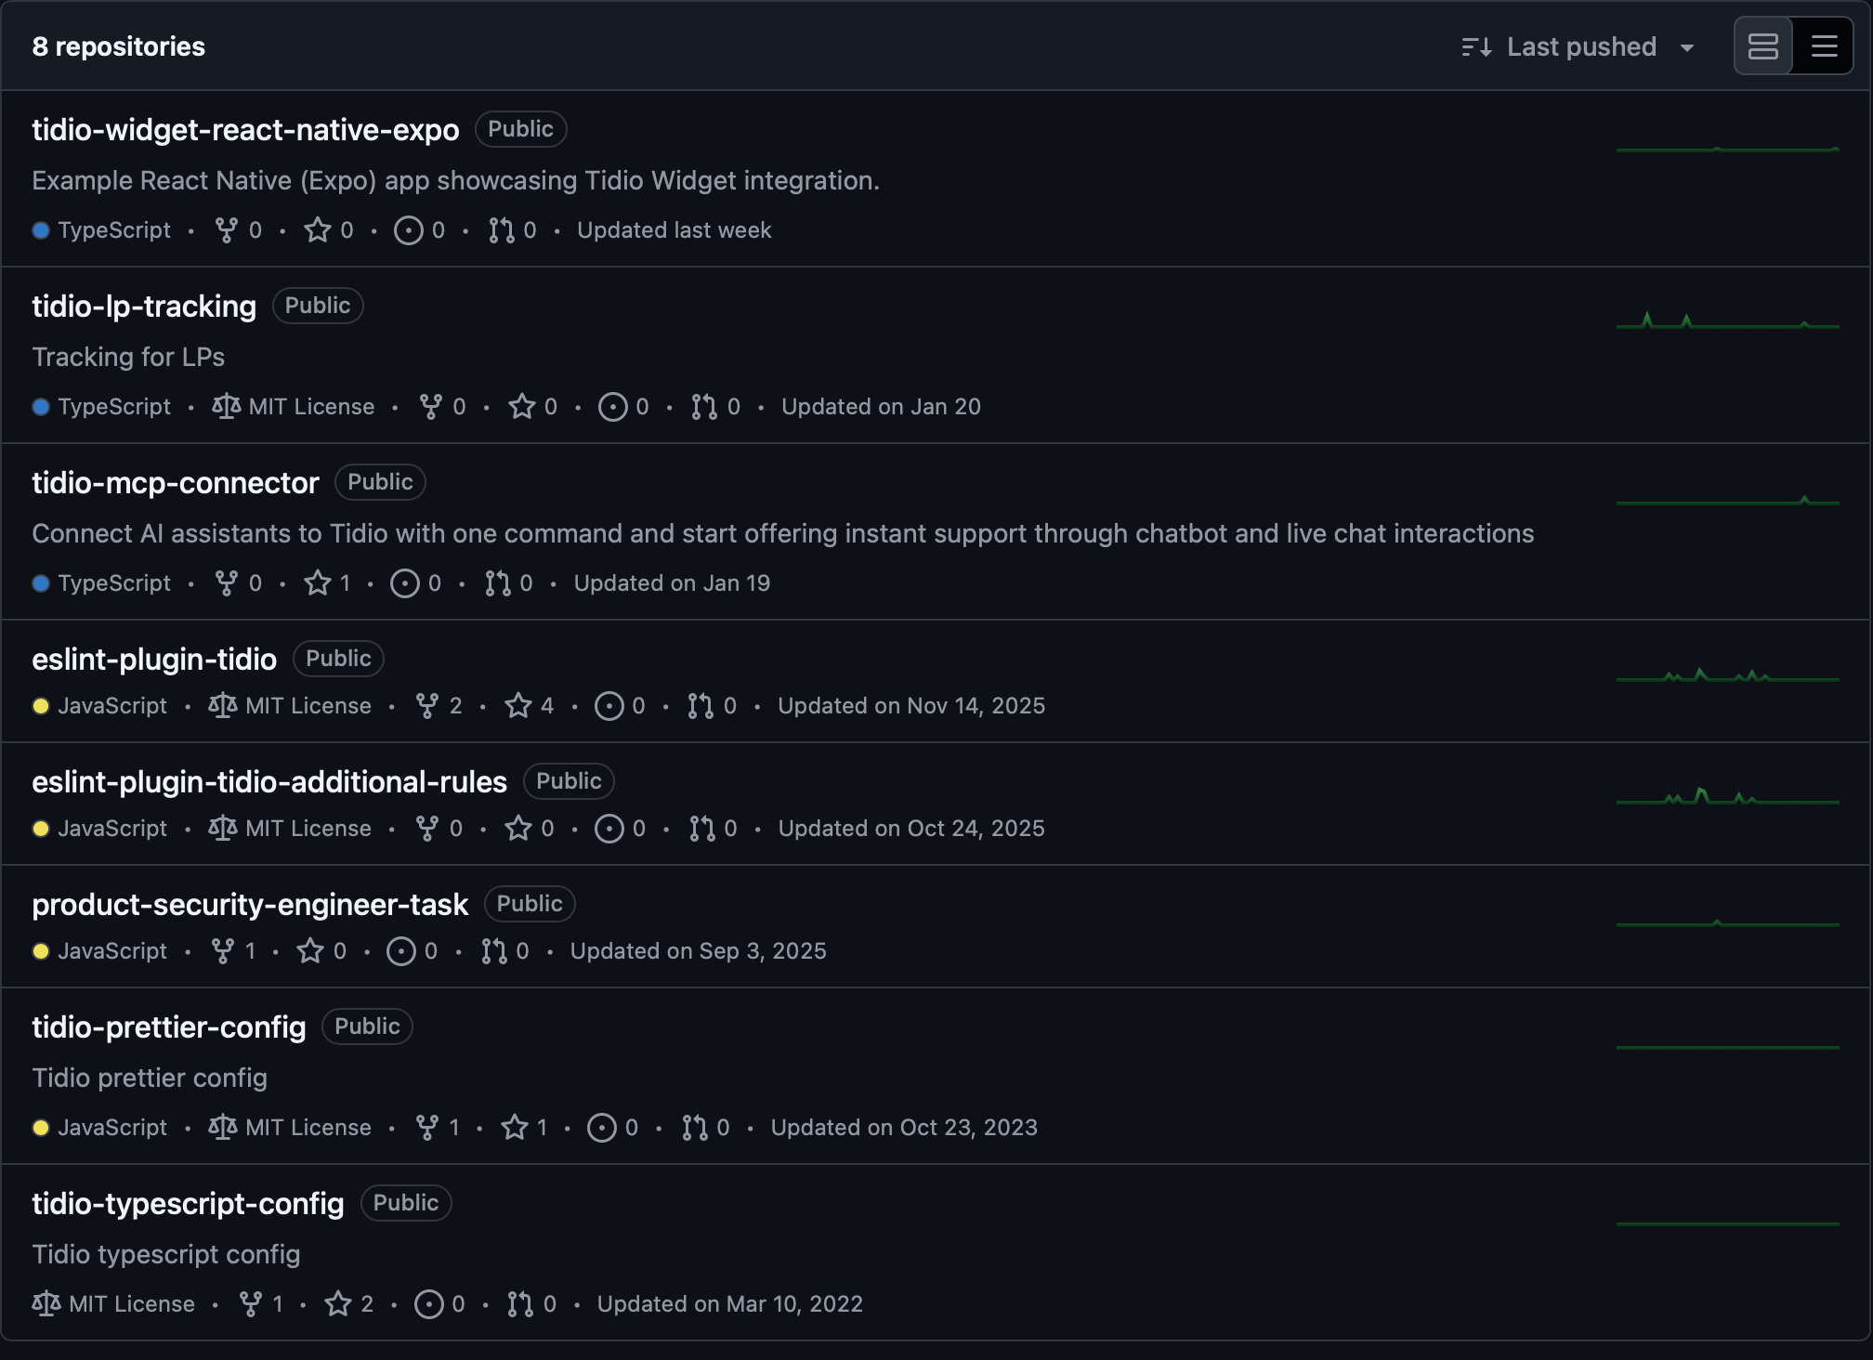The height and width of the screenshot is (1360, 1873).
Task: Click the contribution activity graph for tidio-mcp-connector
Action: [x=1728, y=499]
